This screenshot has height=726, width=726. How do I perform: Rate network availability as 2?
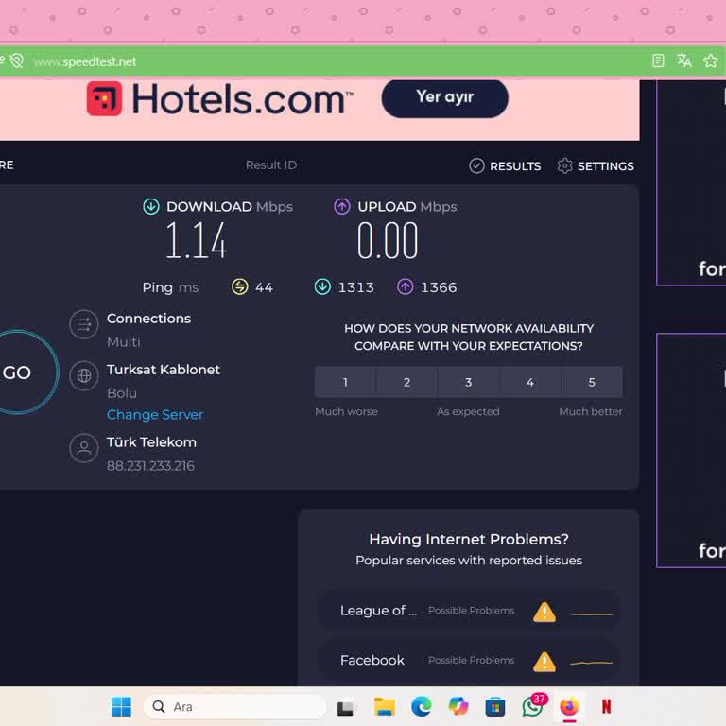tap(406, 382)
